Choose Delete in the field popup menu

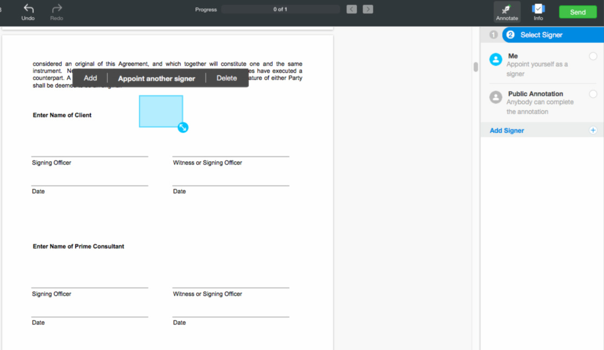(227, 78)
